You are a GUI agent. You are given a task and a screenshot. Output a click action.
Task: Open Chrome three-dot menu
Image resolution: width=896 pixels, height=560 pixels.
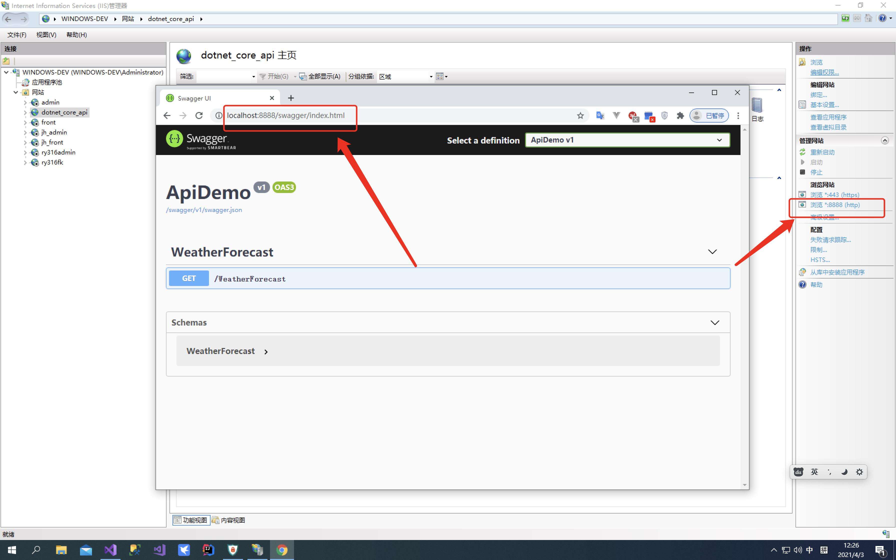738,115
